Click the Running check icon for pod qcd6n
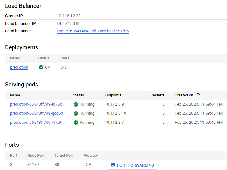 pyautogui.click(x=76, y=113)
